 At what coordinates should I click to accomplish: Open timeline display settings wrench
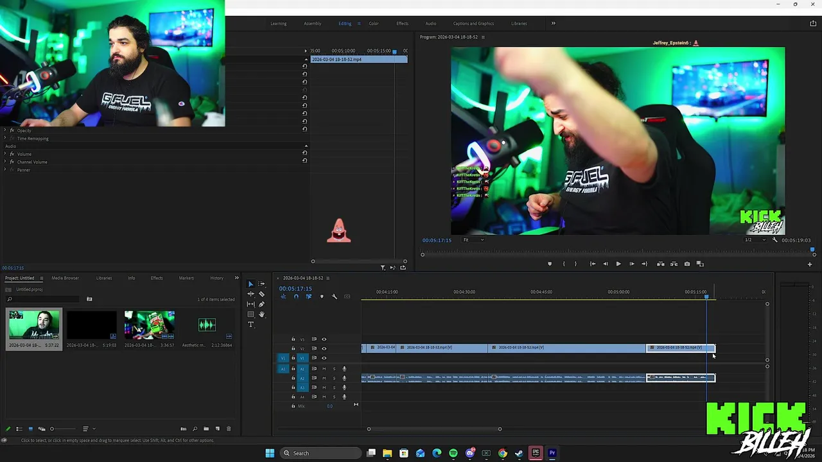coord(334,296)
